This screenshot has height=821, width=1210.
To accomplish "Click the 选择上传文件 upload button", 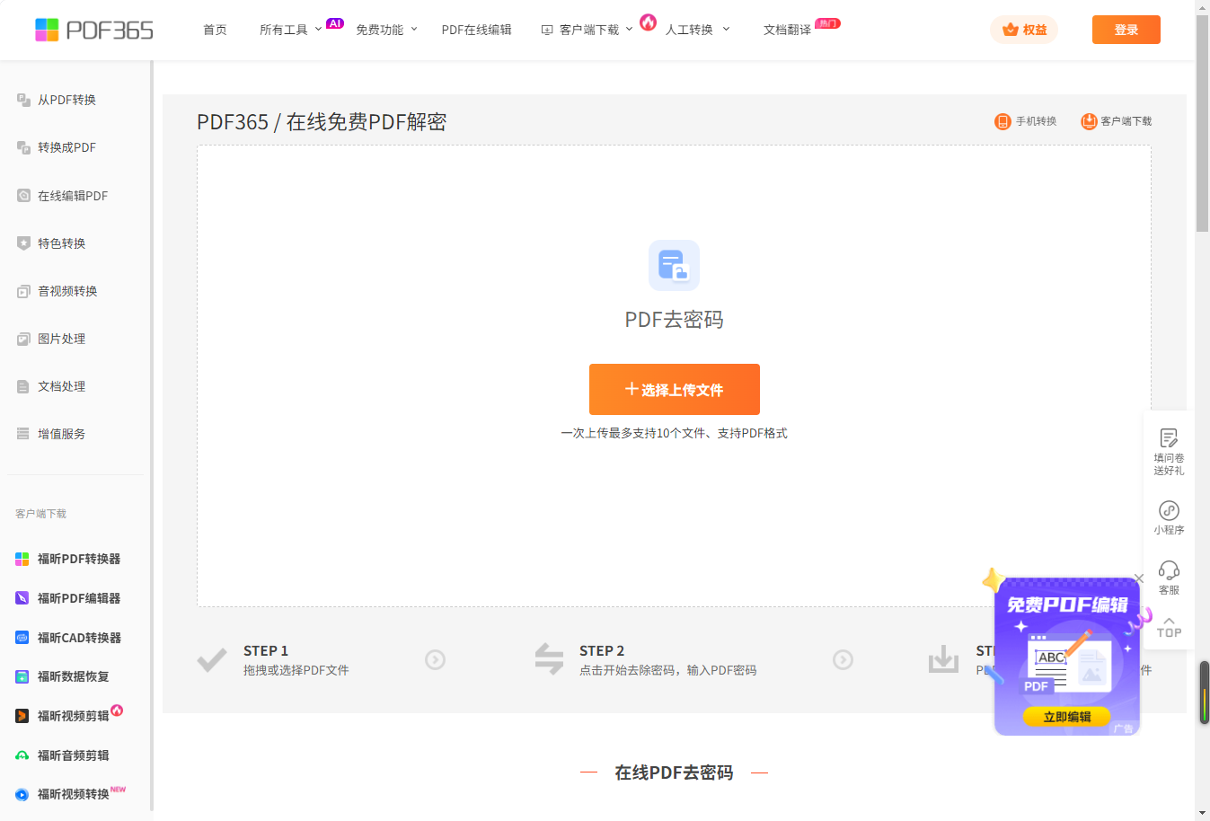I will point(674,390).
